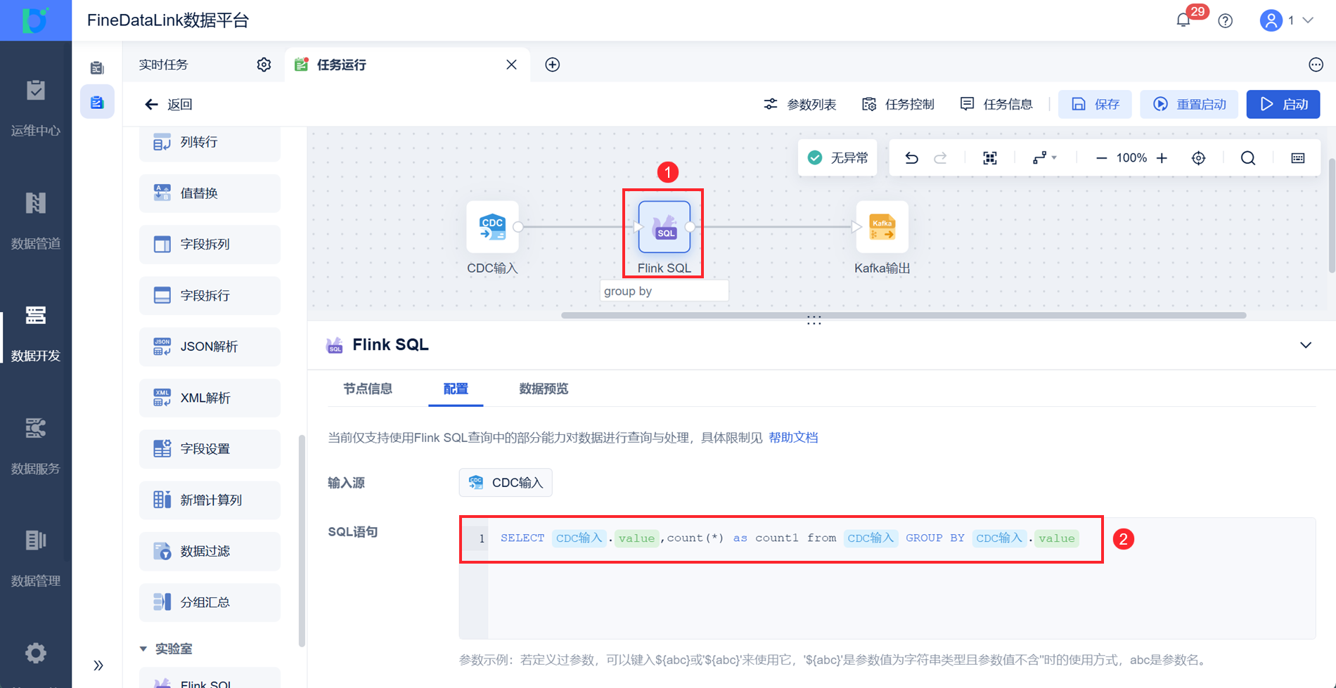The width and height of the screenshot is (1336, 688).
Task: Click the undo icon in the canvas toolbar
Action: click(x=911, y=157)
